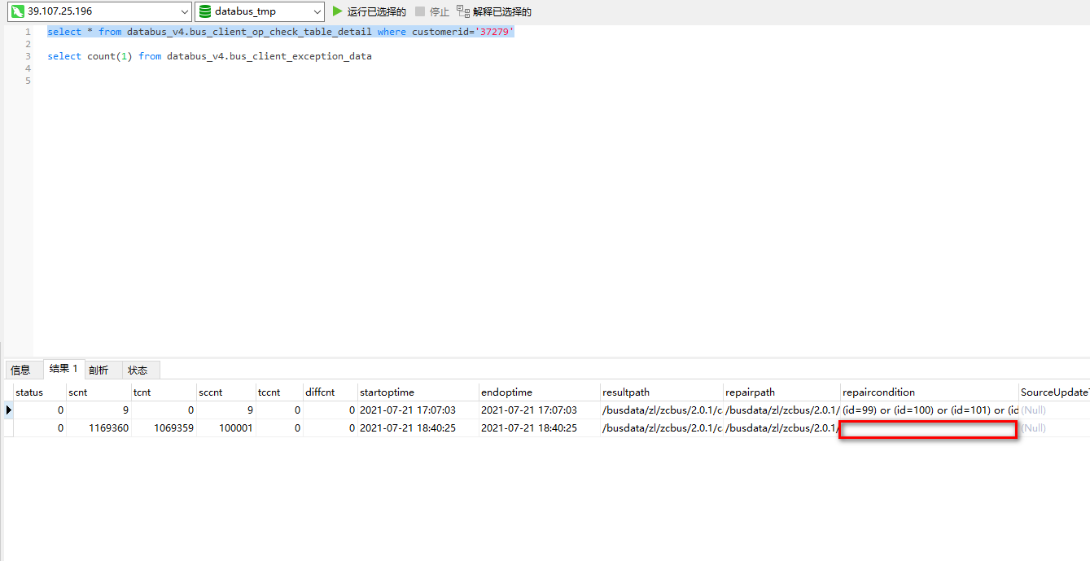Click the connection icon beside 39.107.25.196

pyautogui.click(x=16, y=11)
